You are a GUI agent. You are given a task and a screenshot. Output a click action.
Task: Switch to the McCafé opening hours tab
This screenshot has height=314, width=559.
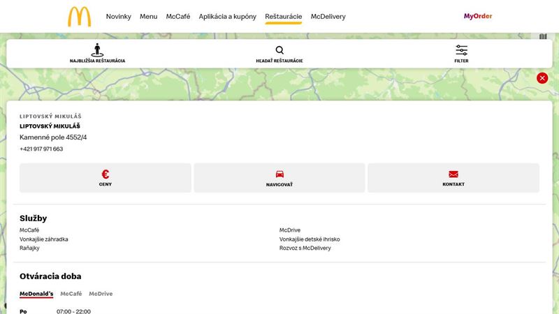tap(71, 294)
